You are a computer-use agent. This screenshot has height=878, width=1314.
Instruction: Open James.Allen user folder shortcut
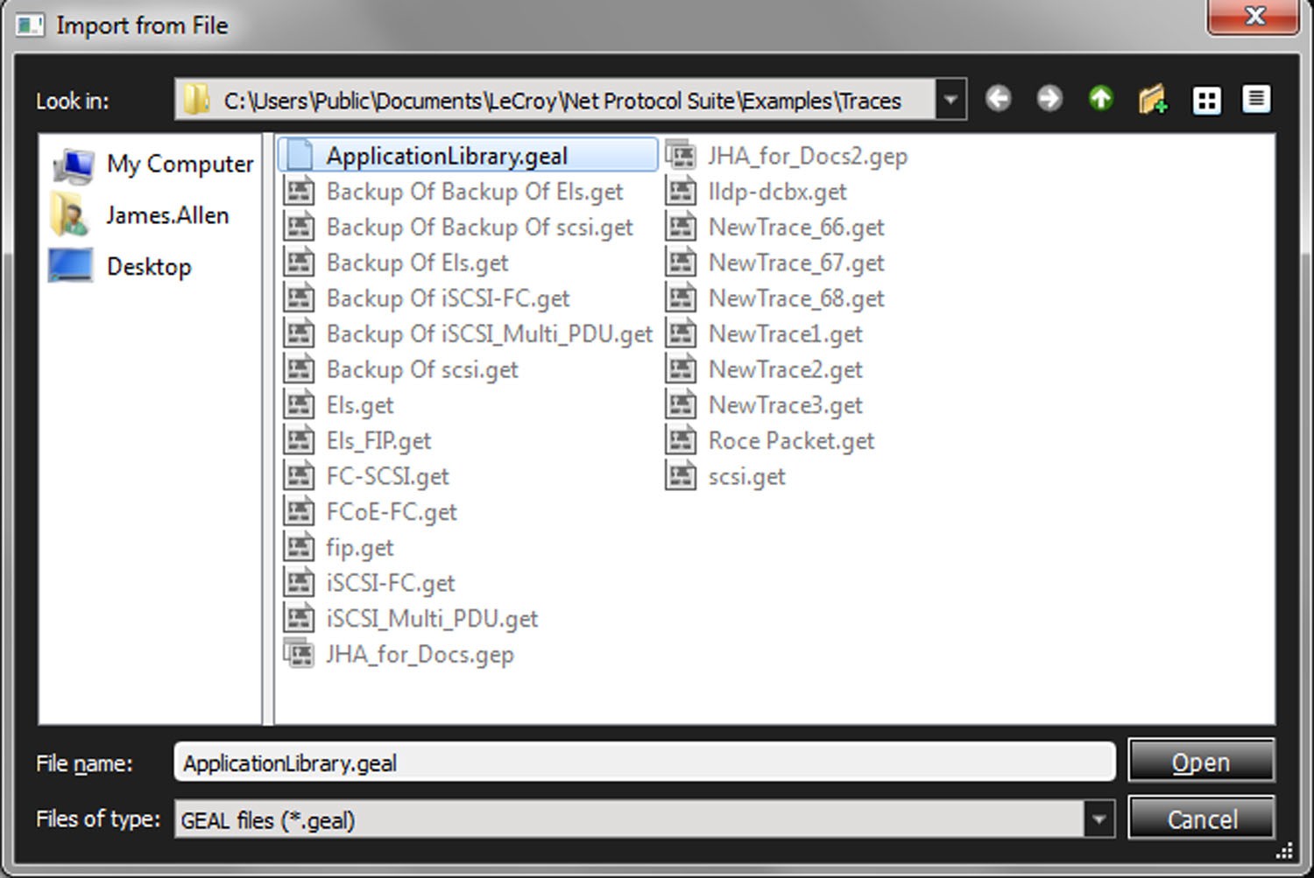click(x=140, y=214)
